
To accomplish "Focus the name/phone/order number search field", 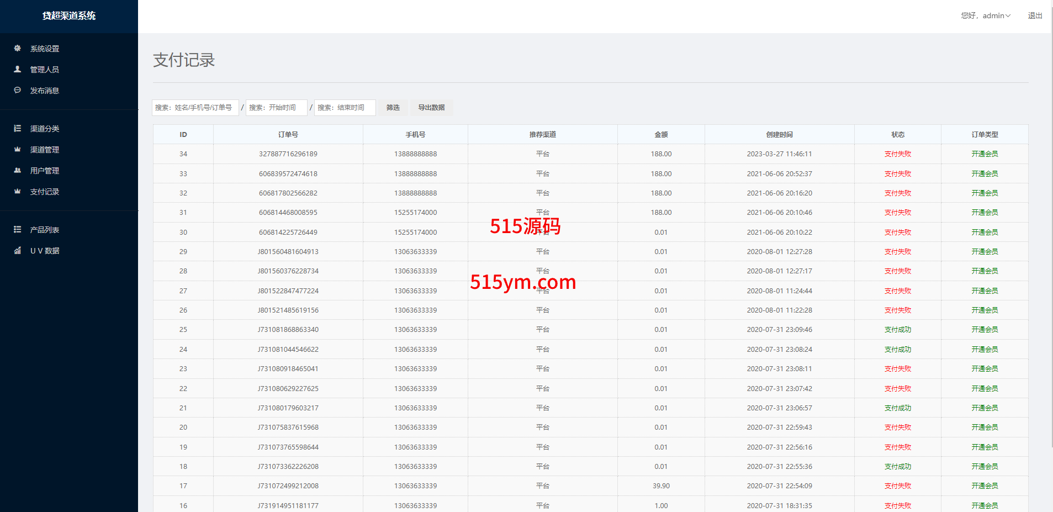I will [195, 108].
